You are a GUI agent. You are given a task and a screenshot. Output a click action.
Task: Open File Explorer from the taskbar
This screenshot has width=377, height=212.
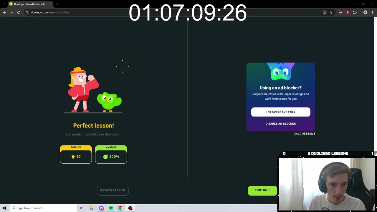[x=92, y=208]
